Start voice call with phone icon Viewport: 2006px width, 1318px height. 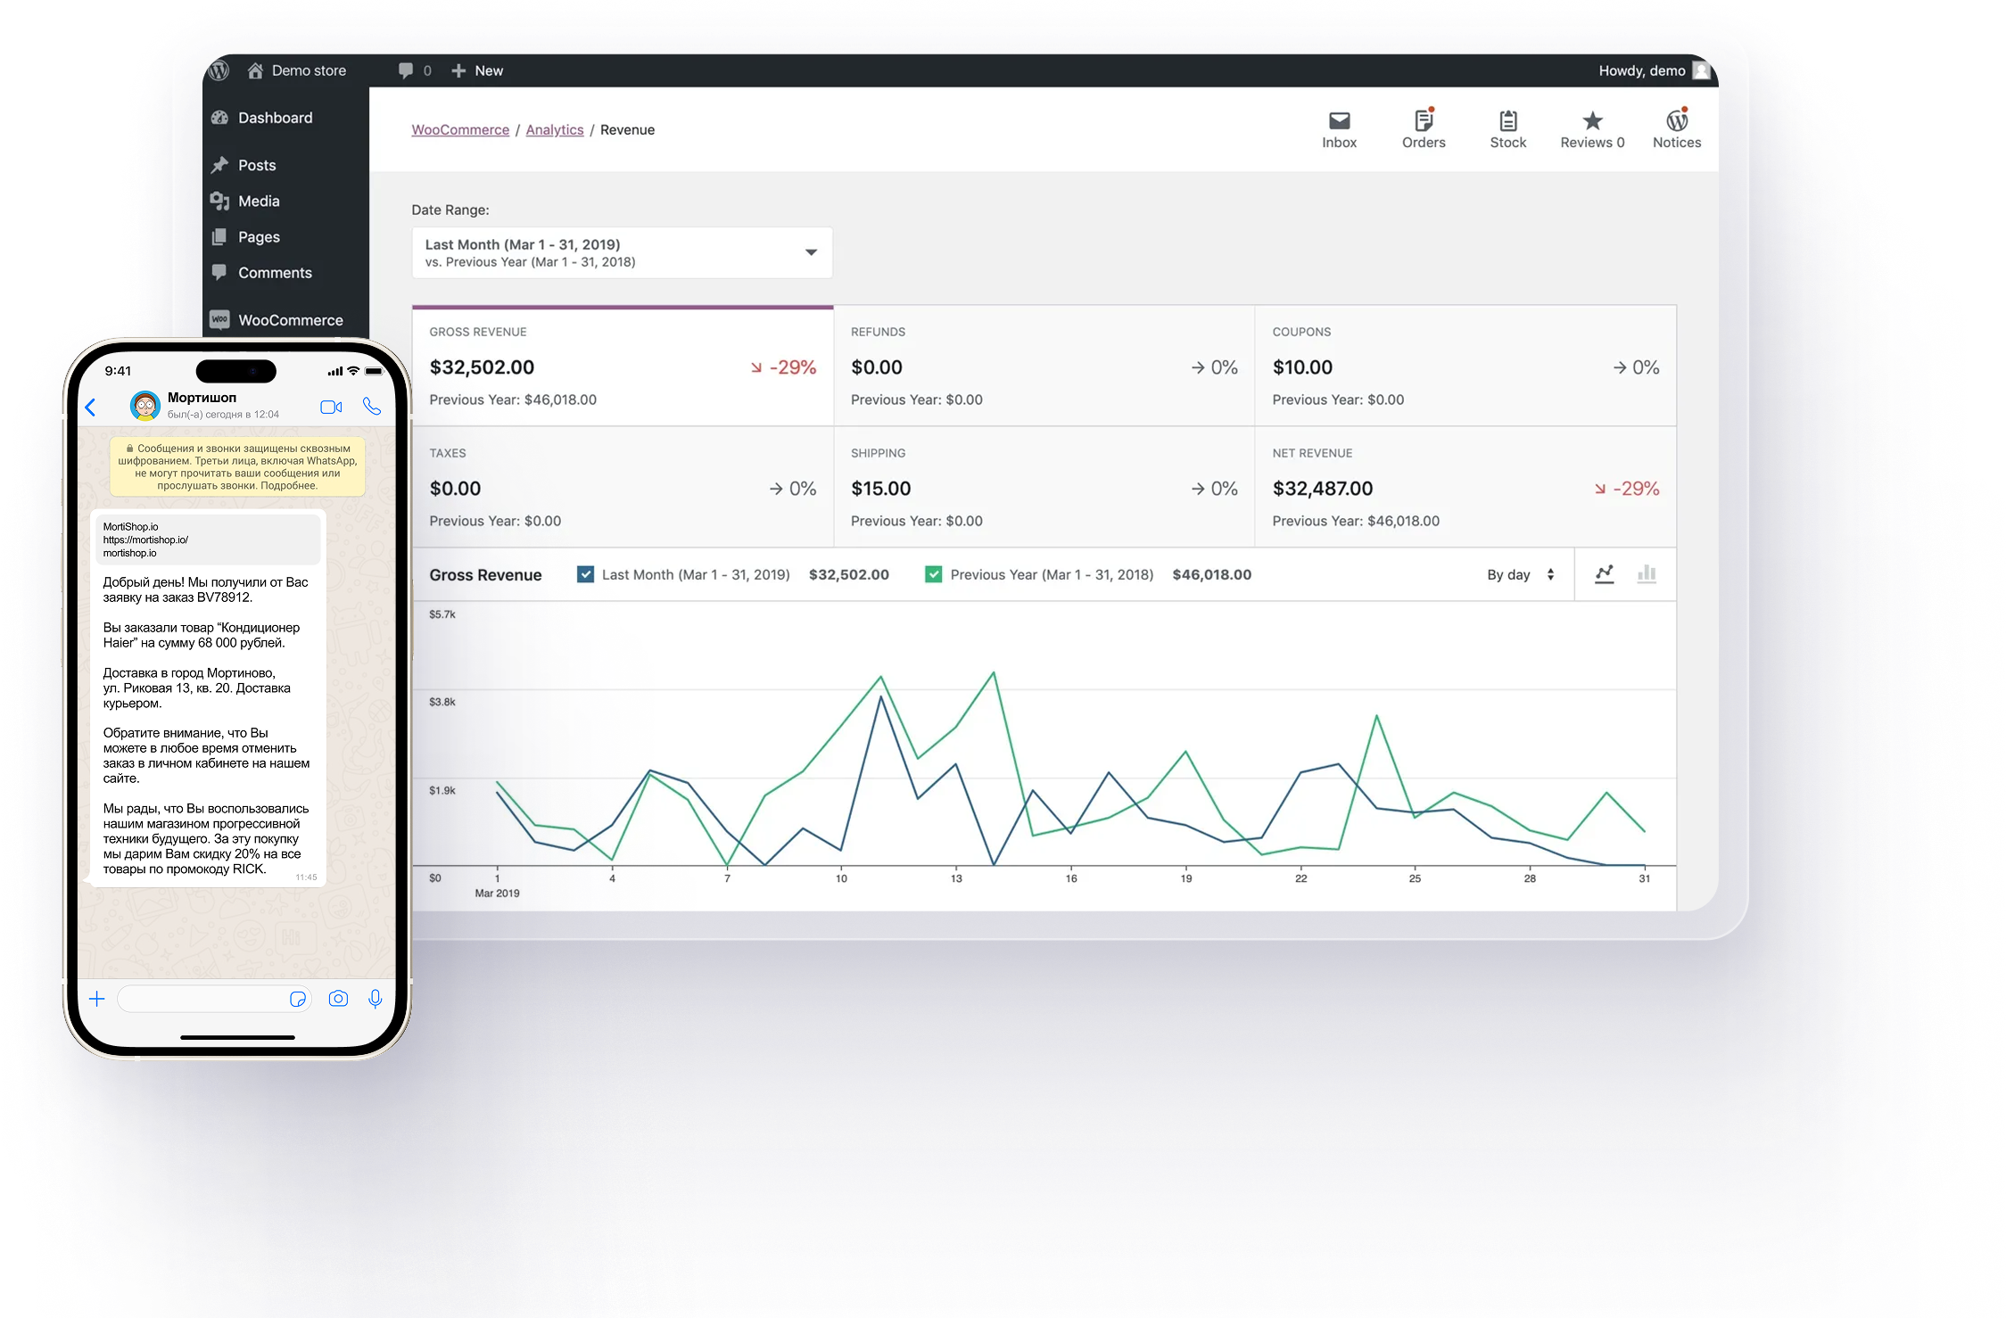[x=372, y=407]
